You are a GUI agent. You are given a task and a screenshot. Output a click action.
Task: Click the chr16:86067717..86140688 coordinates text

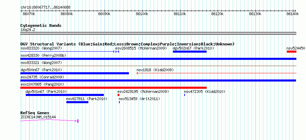tap(45, 8)
